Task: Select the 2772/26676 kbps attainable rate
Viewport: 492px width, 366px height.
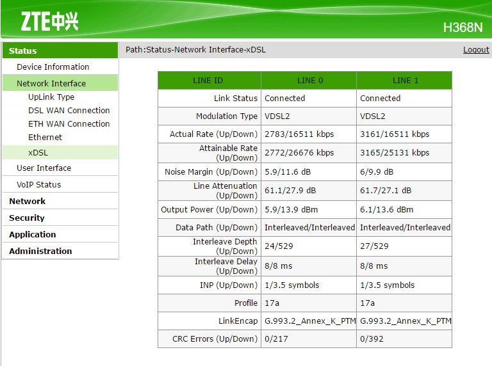Action: point(299,152)
